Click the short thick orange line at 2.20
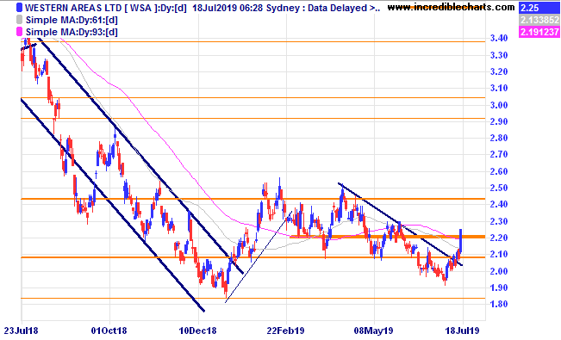561x340 pixels. (x=387, y=237)
